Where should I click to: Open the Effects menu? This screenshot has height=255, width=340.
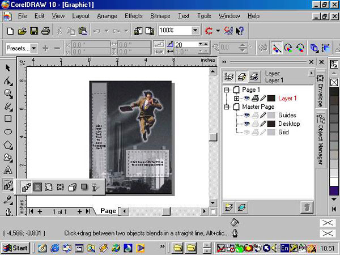(x=134, y=16)
